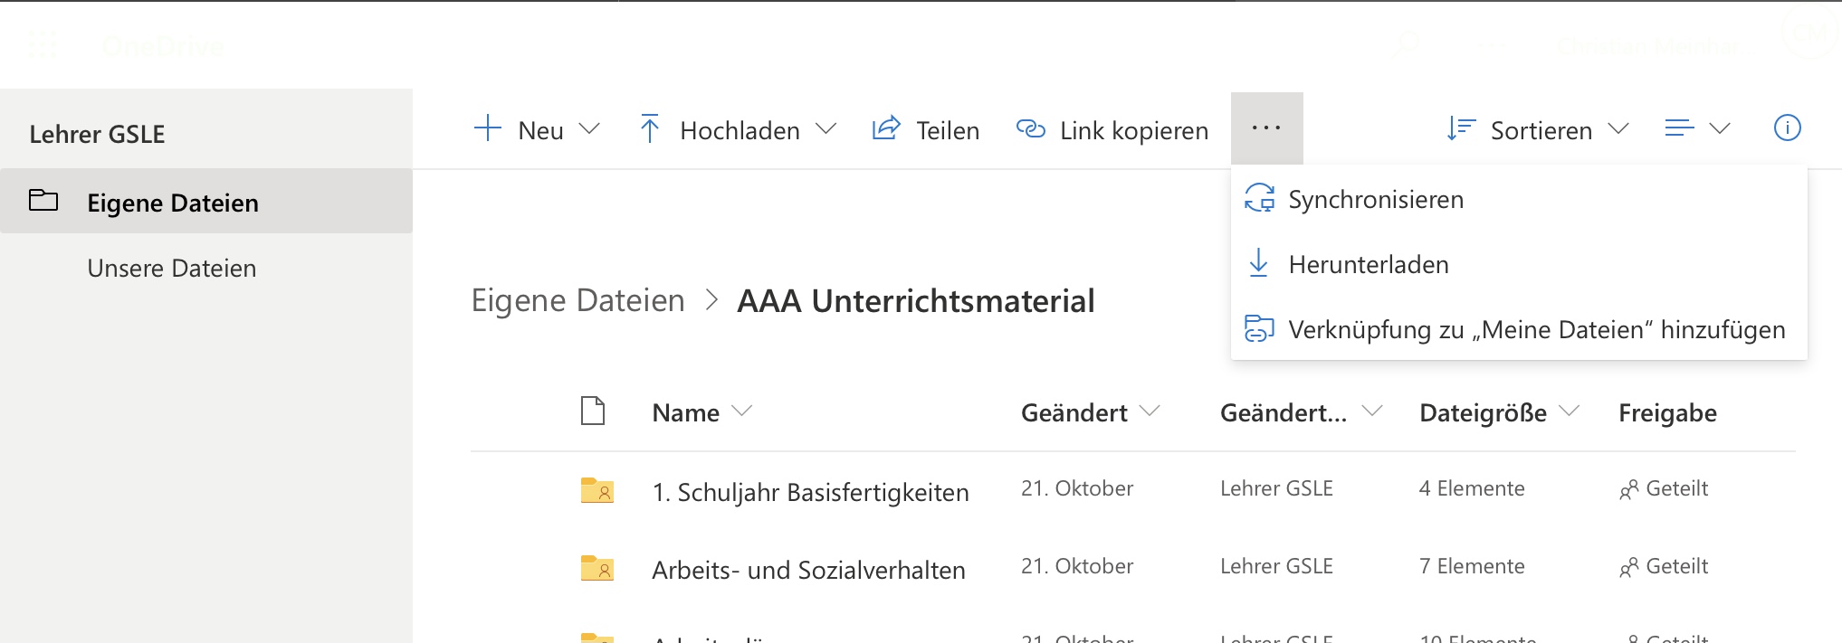Image resolution: width=1842 pixels, height=643 pixels.
Task: Click the info details pane icon
Action: click(1787, 128)
